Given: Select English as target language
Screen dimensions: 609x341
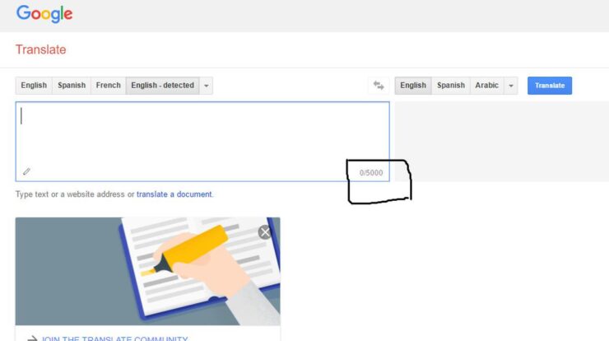Looking at the screenshot, I should point(413,86).
